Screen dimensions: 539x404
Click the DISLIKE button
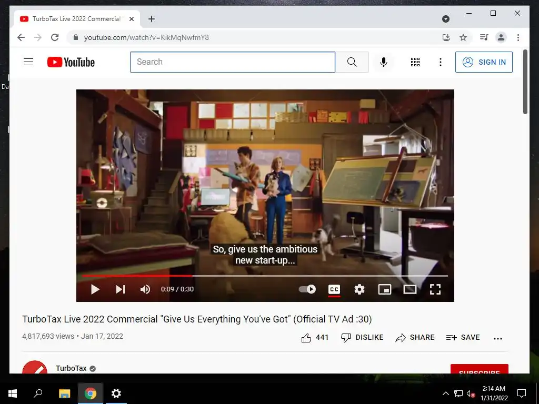[362, 338]
